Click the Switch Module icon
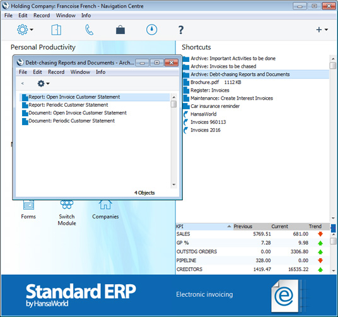Screen dimensions: 338x317 (x=67, y=205)
